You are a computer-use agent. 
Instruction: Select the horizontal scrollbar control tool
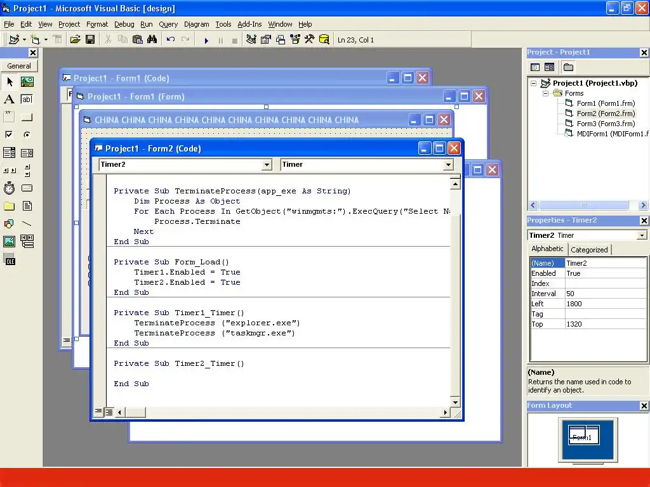click(x=10, y=170)
